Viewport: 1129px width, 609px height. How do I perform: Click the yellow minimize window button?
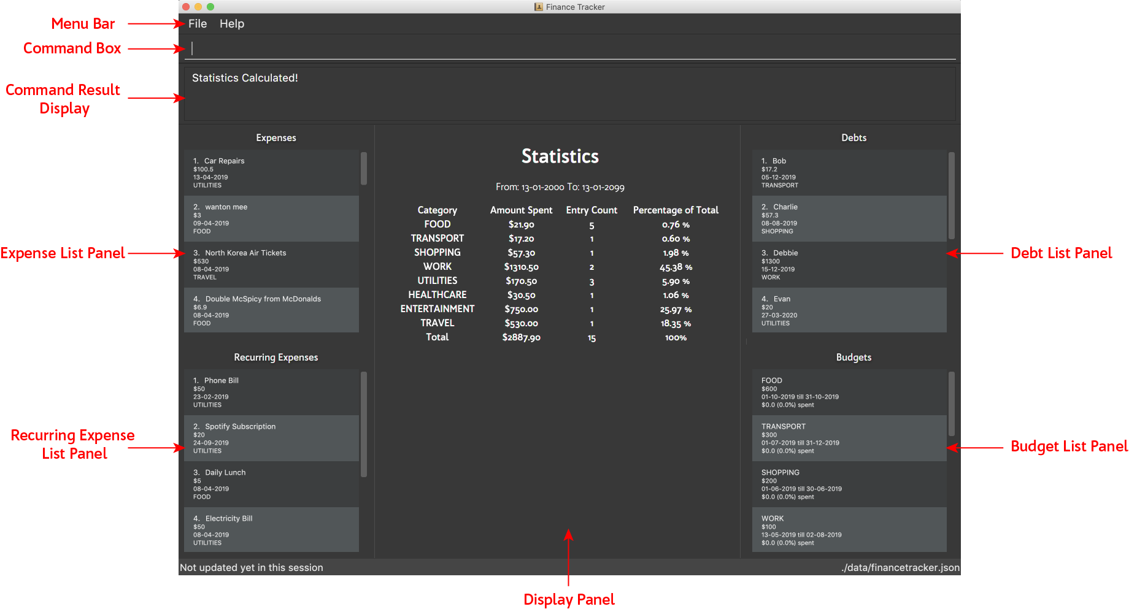198,7
